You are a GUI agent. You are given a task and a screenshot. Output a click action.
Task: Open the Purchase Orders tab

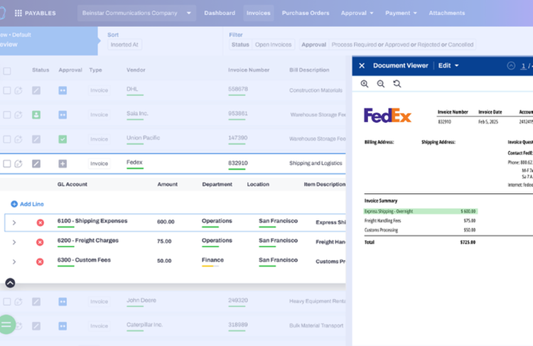[306, 13]
